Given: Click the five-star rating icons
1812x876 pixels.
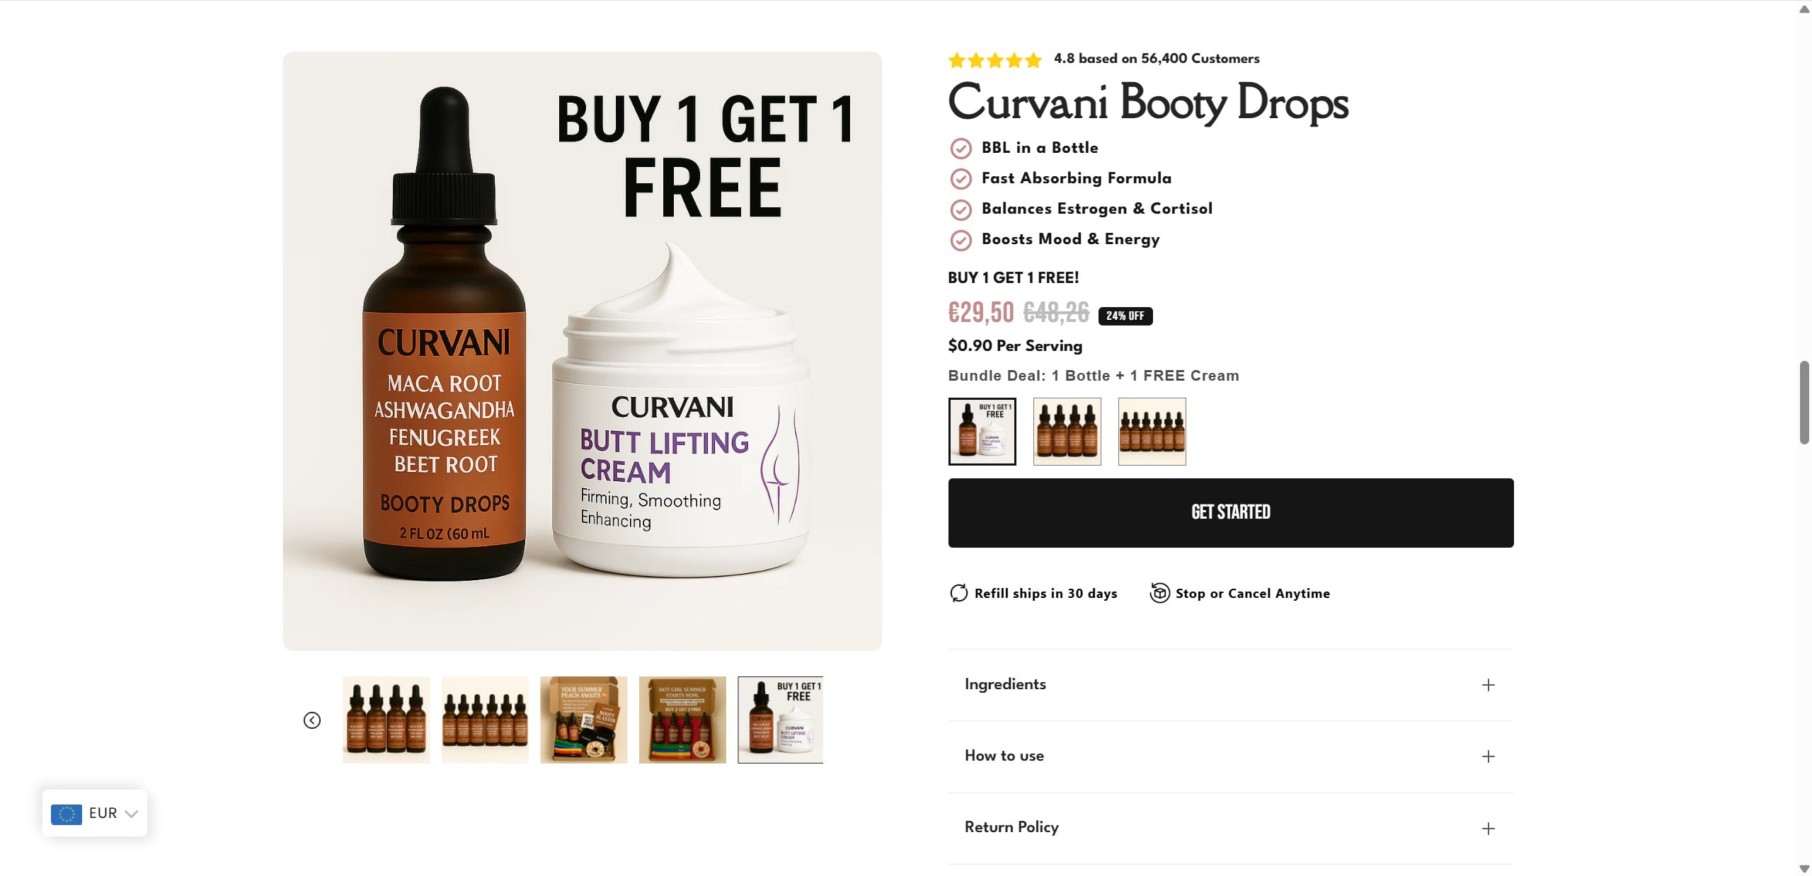Looking at the screenshot, I should point(994,59).
